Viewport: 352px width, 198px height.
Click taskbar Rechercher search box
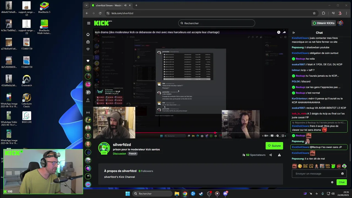152,194
